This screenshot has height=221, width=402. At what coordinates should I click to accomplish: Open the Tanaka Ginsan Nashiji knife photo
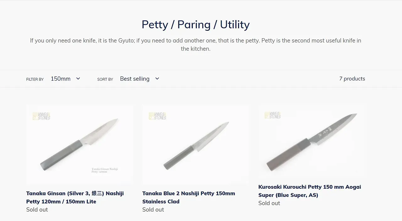(79, 144)
